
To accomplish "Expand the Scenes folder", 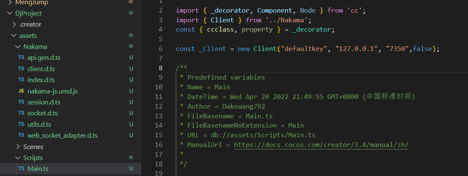I will (18, 147).
